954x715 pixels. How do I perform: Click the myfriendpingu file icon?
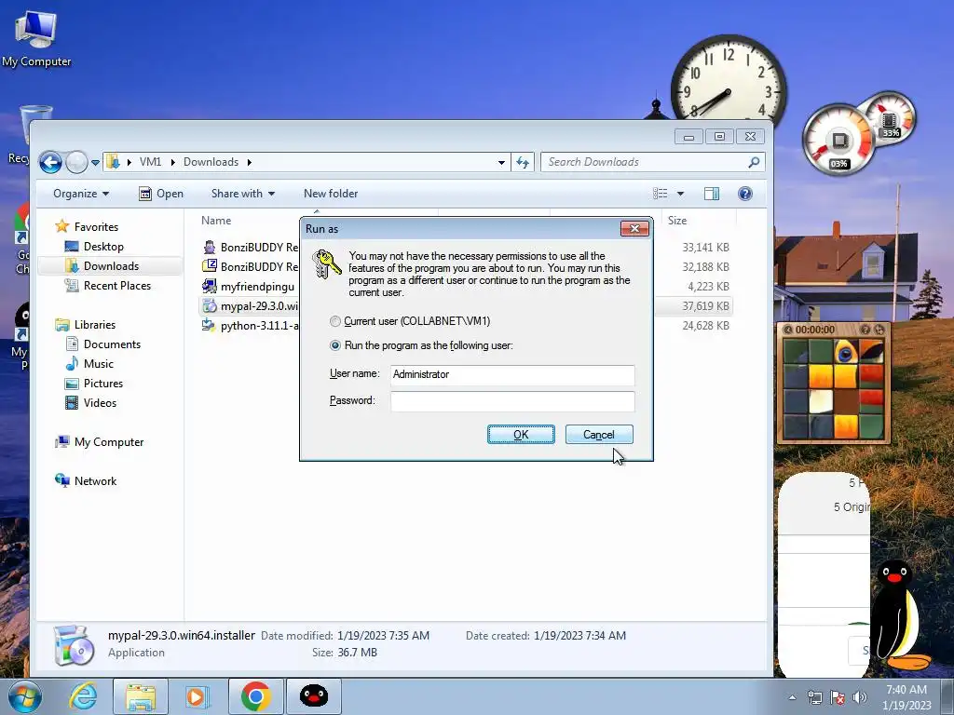click(209, 286)
